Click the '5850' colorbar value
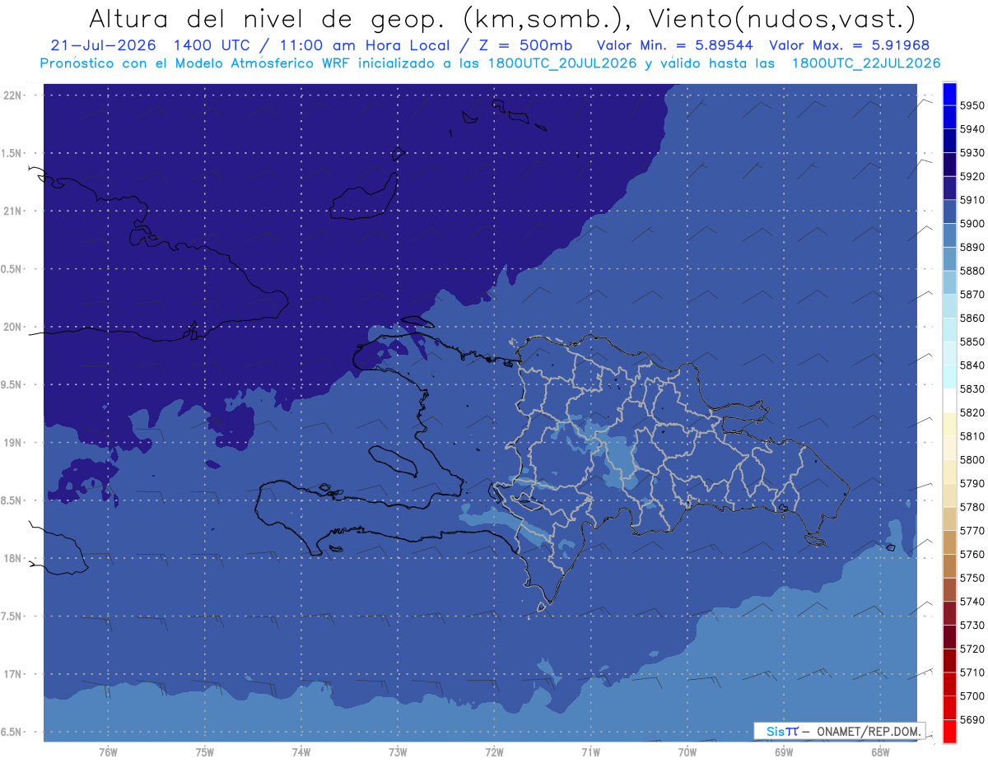 972,342
